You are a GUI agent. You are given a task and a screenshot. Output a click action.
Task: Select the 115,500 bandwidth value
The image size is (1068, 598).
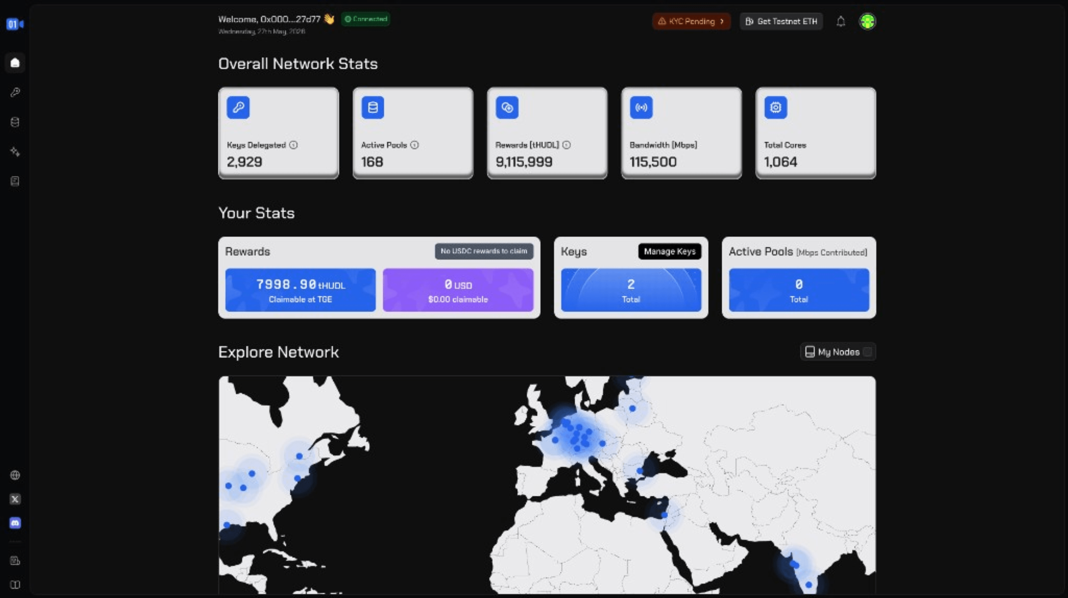[x=653, y=162]
